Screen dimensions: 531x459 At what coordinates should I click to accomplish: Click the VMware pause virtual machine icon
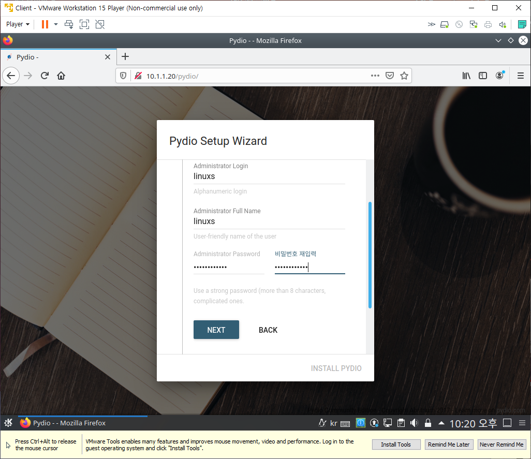[45, 24]
